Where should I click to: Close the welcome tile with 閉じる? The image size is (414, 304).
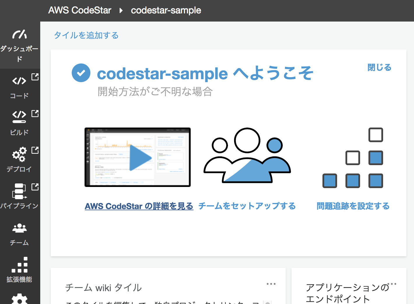[x=379, y=68]
